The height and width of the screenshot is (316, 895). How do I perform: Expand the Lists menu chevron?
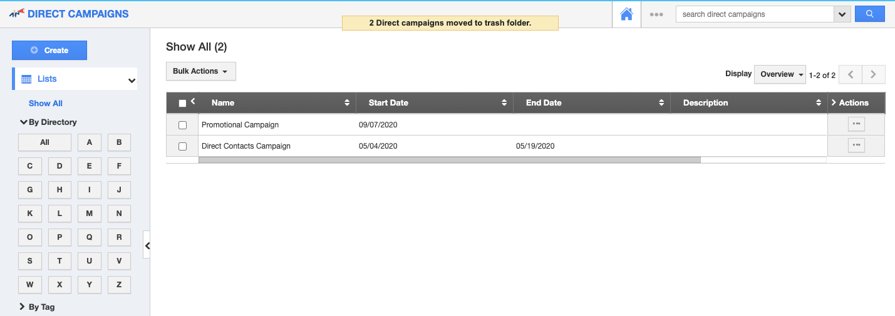132,80
